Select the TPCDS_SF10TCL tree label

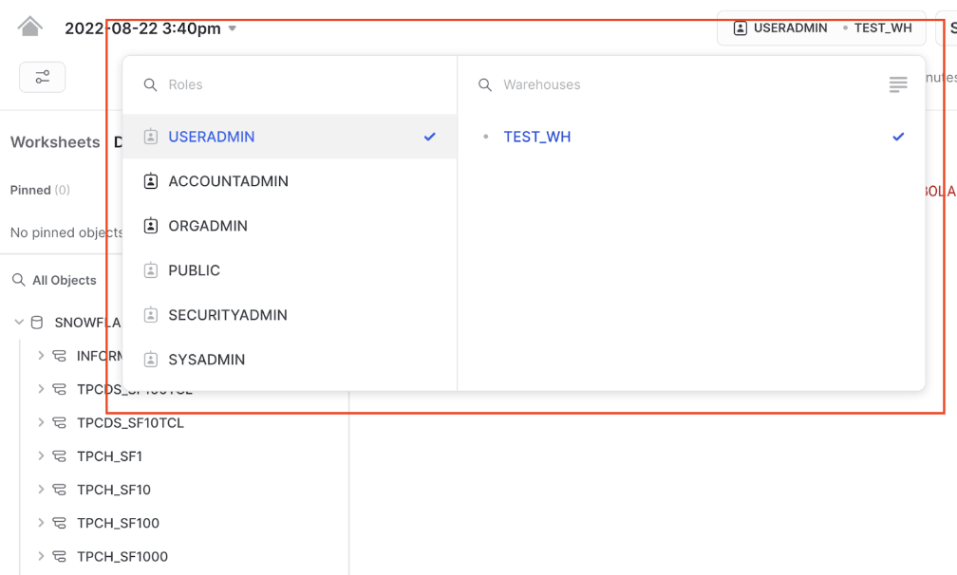[x=130, y=422]
